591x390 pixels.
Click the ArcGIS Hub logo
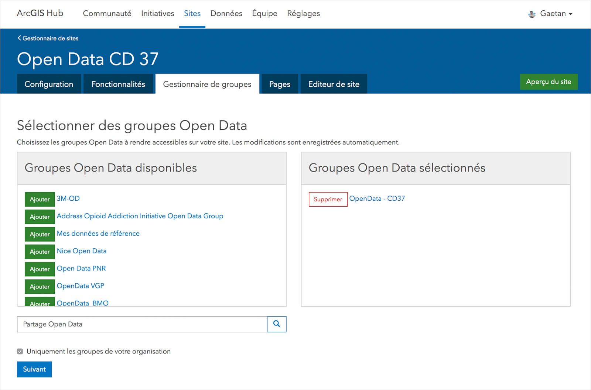40,13
